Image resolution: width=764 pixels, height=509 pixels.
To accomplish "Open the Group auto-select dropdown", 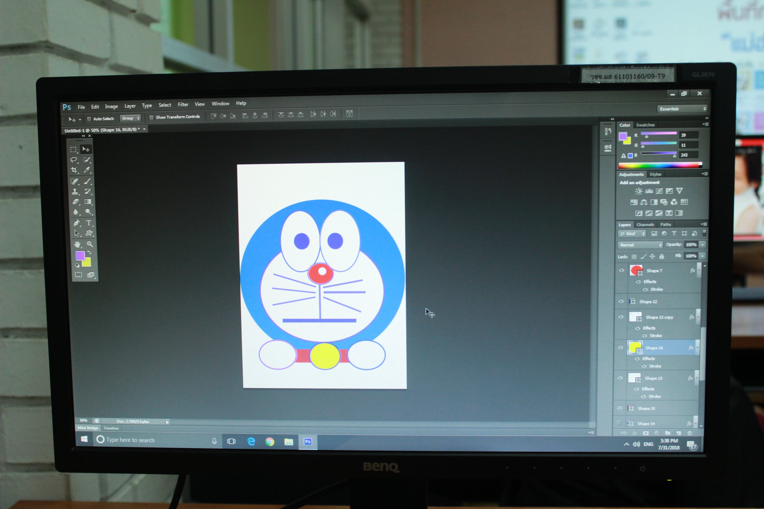I will point(130,118).
